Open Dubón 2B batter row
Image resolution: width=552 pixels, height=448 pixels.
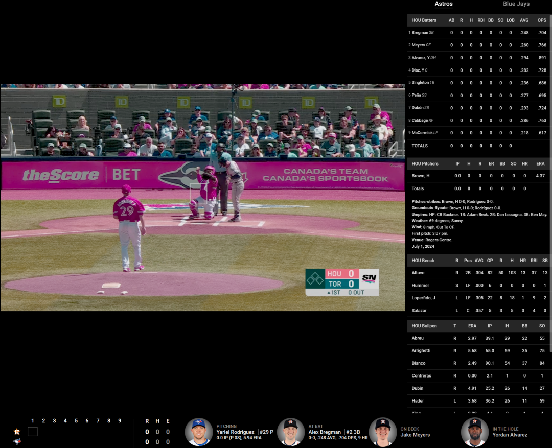(478, 108)
